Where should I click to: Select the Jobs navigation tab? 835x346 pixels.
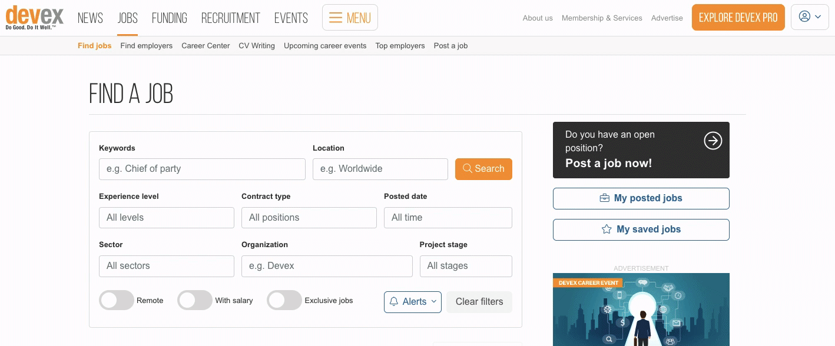[x=127, y=18]
